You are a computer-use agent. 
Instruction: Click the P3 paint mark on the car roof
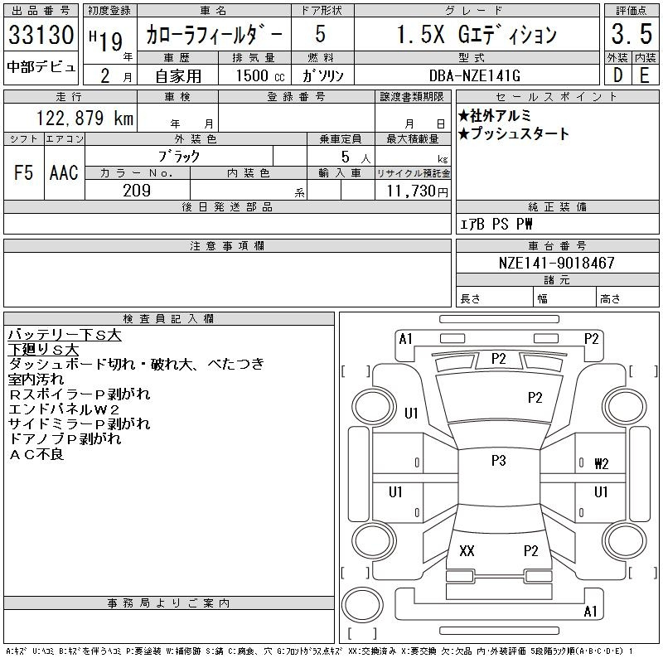[x=498, y=461]
